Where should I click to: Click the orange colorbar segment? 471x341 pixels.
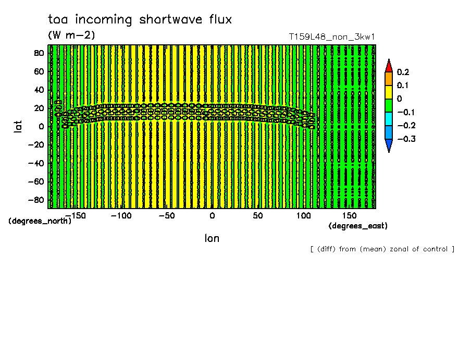[x=389, y=79]
